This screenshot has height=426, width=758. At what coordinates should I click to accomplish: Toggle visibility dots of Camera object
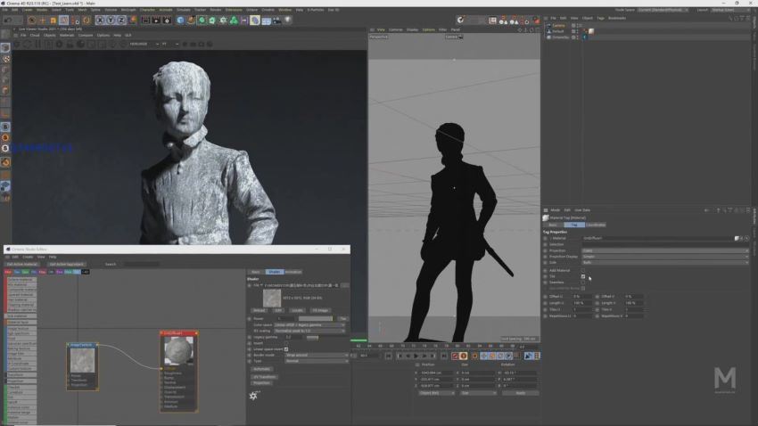577,26
